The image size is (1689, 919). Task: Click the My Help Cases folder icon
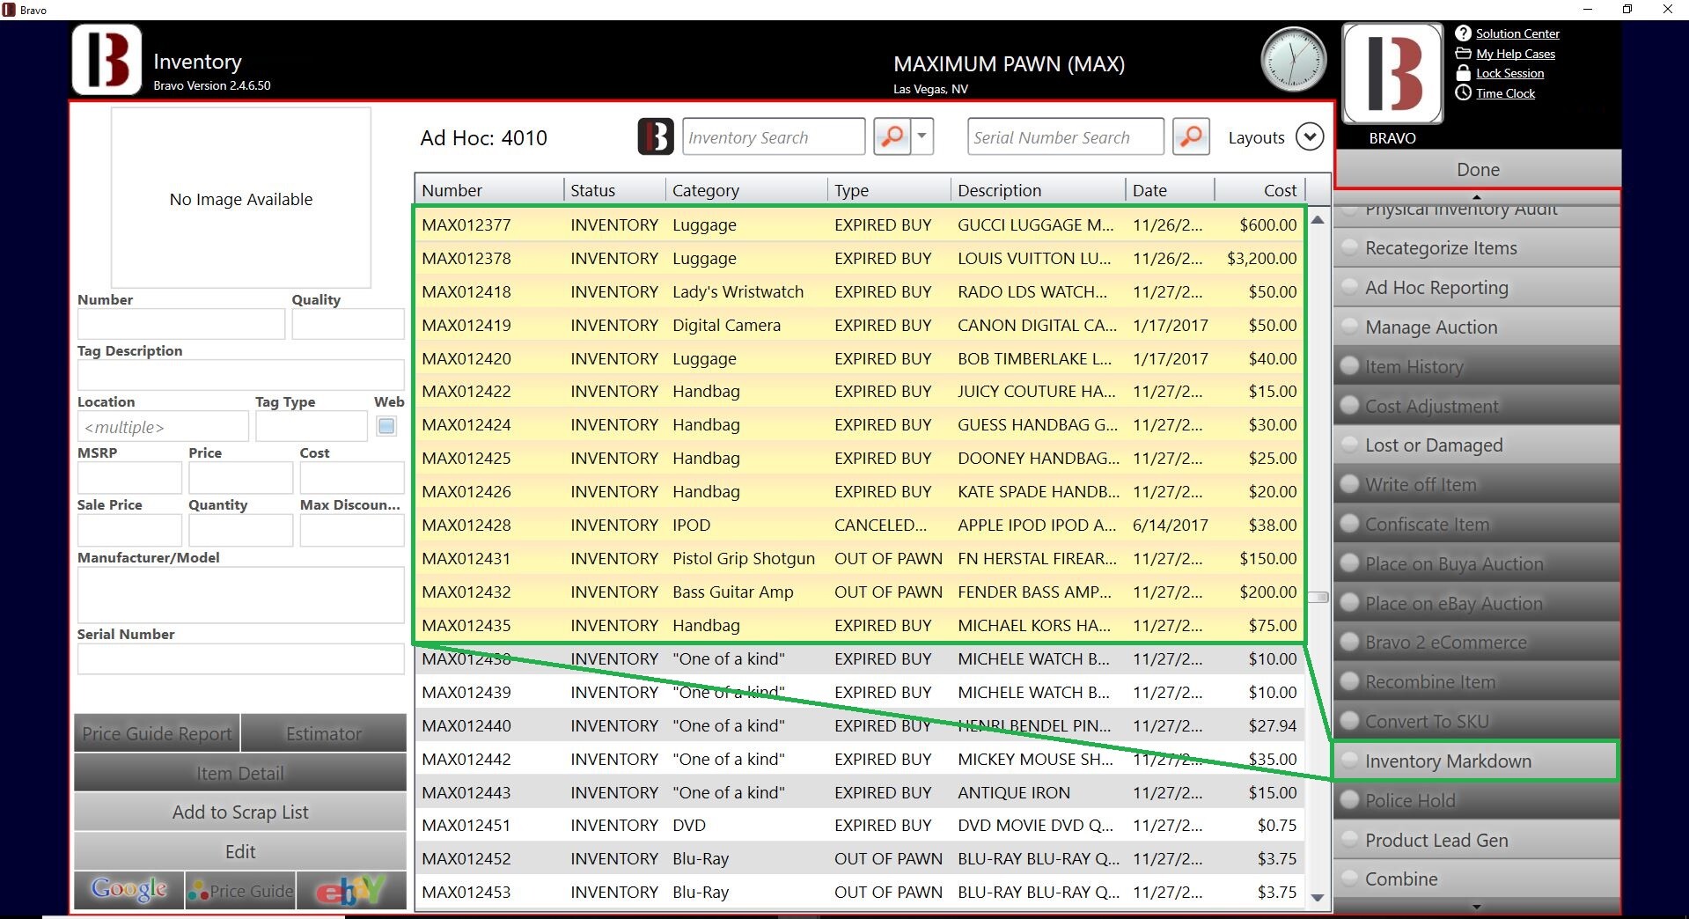coord(1463,54)
